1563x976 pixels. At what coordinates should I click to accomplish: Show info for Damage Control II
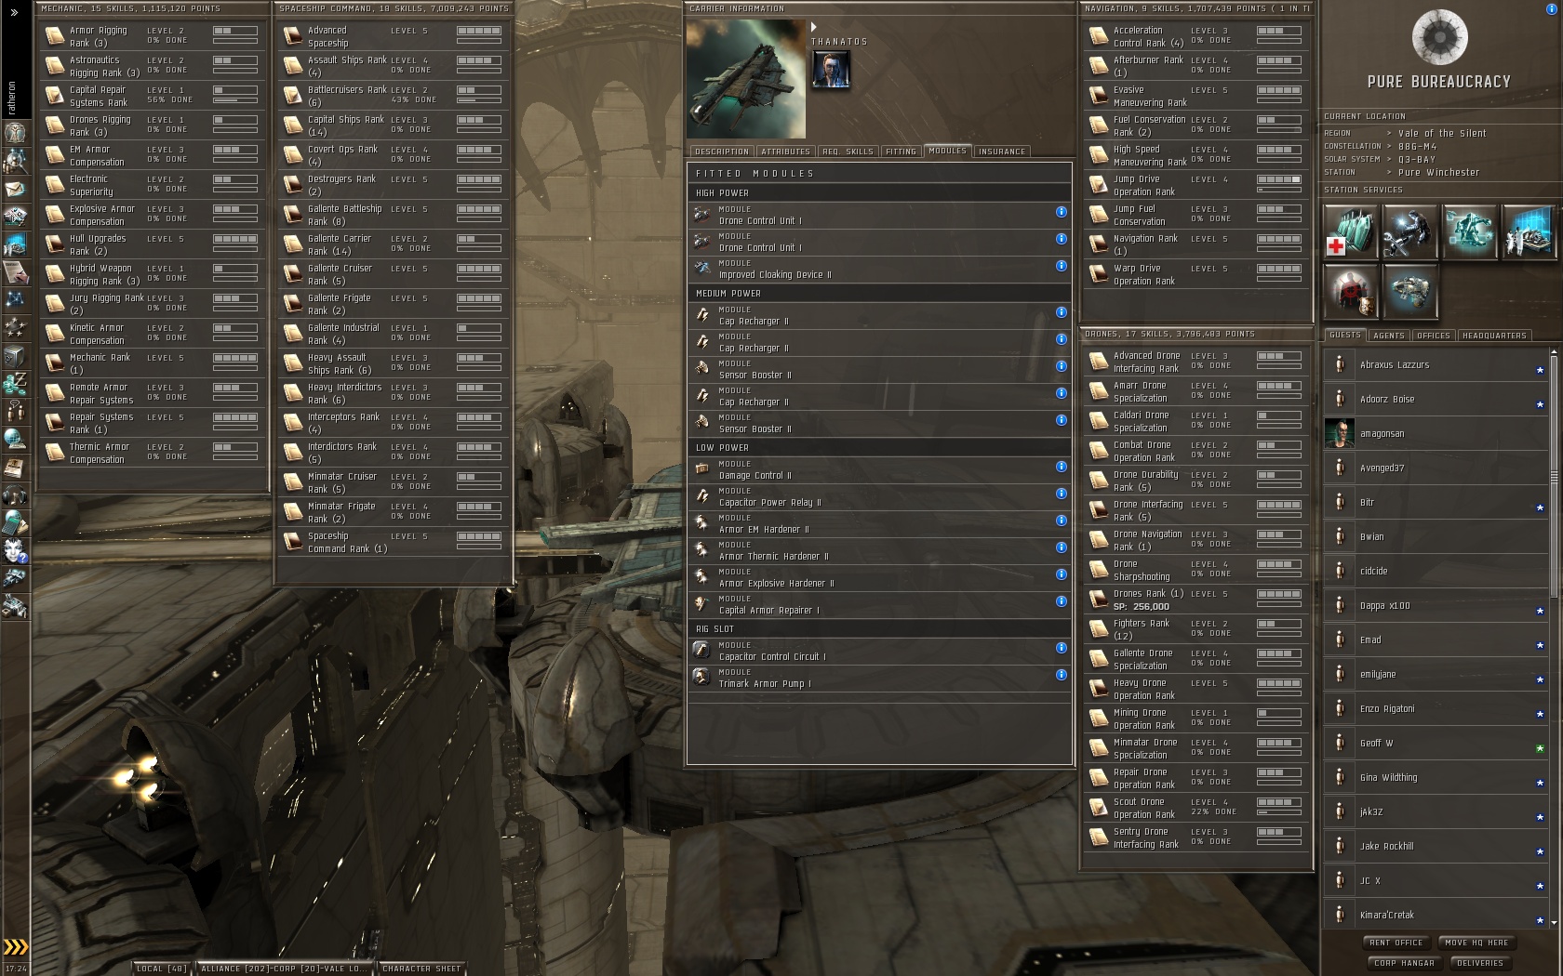coord(1061,467)
